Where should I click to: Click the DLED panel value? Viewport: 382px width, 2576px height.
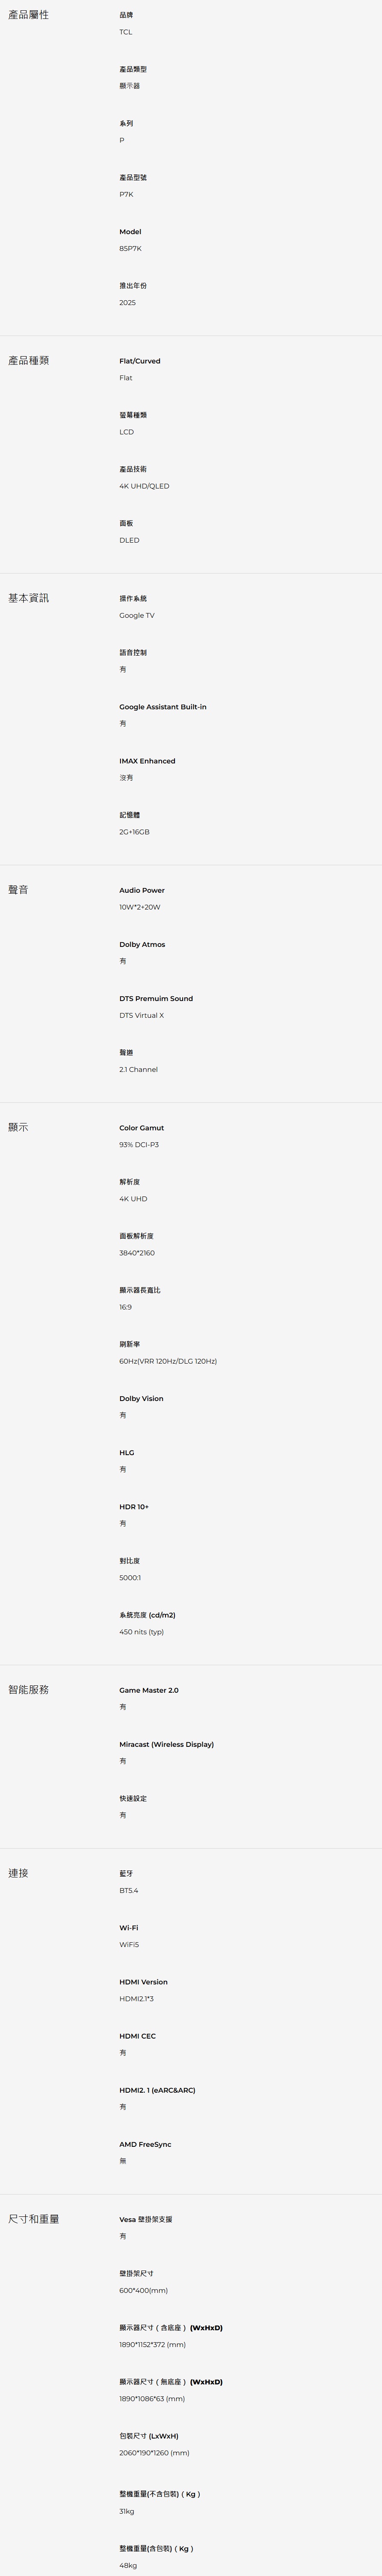(x=129, y=540)
